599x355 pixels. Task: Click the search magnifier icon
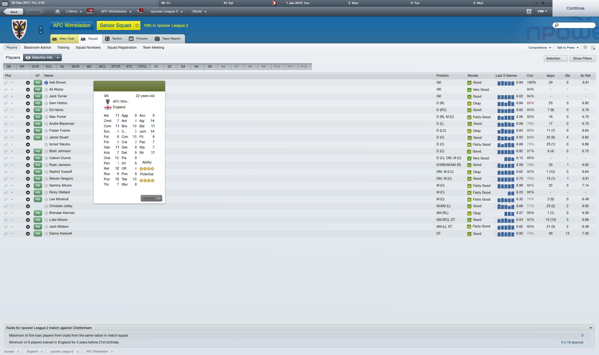click(556, 25)
